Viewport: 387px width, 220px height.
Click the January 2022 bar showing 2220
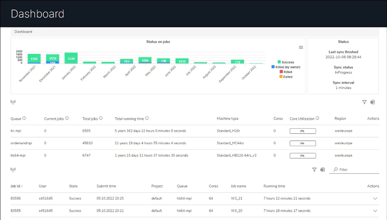pyautogui.click(x=71, y=58)
